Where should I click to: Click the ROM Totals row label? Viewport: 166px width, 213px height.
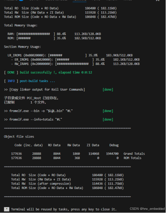[132, 158]
